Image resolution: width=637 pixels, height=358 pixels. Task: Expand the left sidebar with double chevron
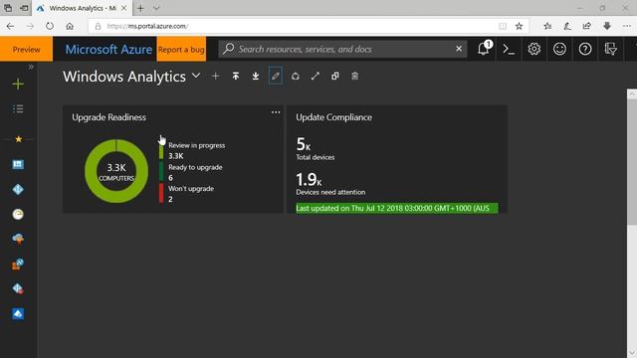(x=31, y=67)
